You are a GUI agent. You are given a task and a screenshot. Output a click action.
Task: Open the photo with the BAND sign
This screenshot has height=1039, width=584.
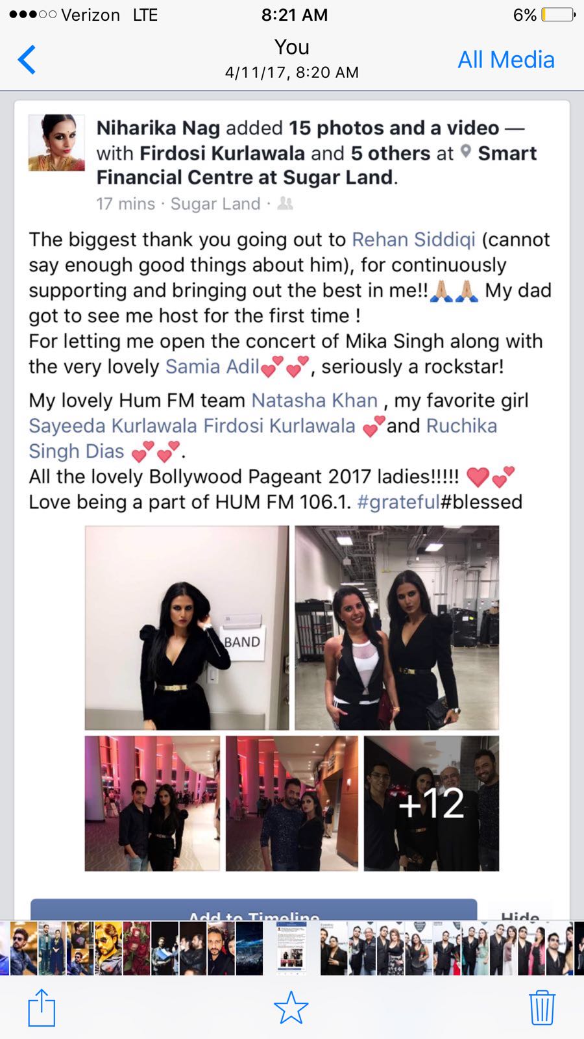[x=187, y=628]
